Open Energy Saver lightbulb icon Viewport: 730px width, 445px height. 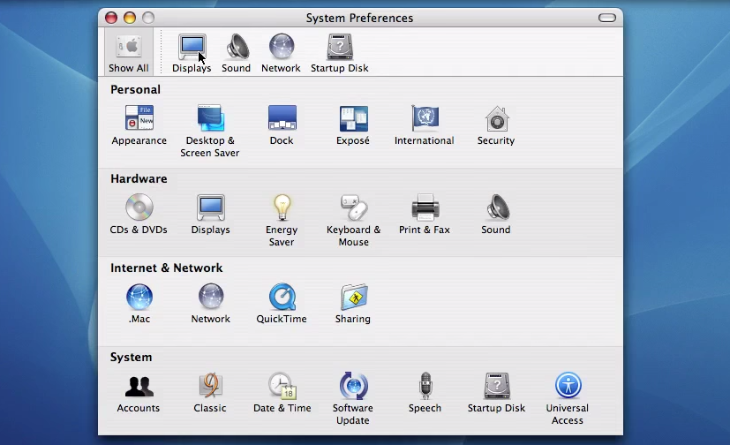[x=282, y=208]
